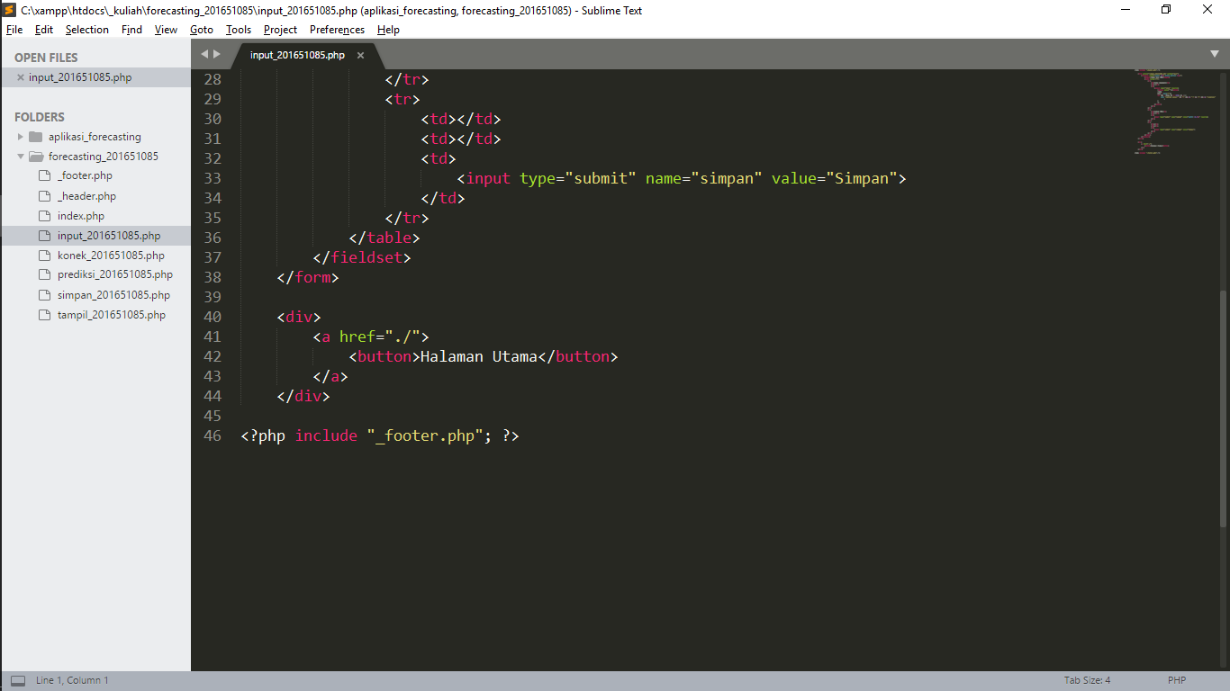Go to previous tab with left arrow
Image resolution: width=1230 pixels, height=691 pixels.
pyautogui.click(x=204, y=54)
